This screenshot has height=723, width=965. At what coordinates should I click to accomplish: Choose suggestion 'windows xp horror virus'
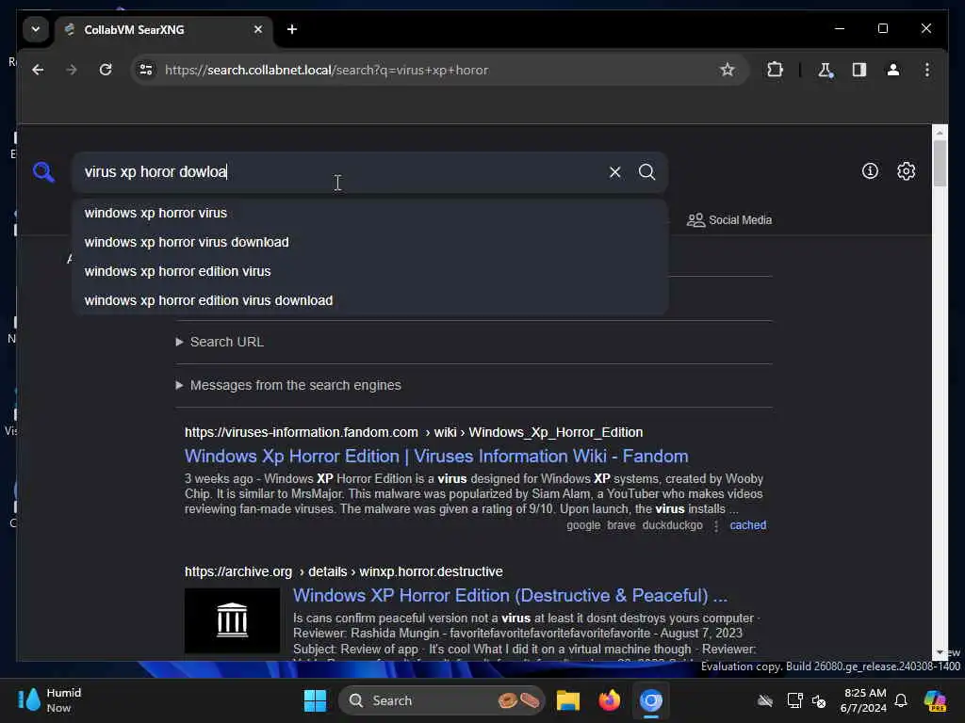[369, 213]
